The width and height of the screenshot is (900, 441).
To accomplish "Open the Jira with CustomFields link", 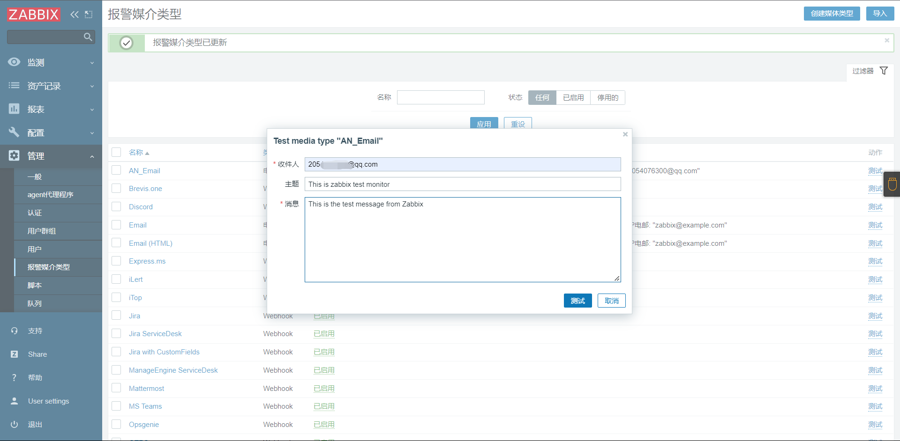I will tap(164, 352).
